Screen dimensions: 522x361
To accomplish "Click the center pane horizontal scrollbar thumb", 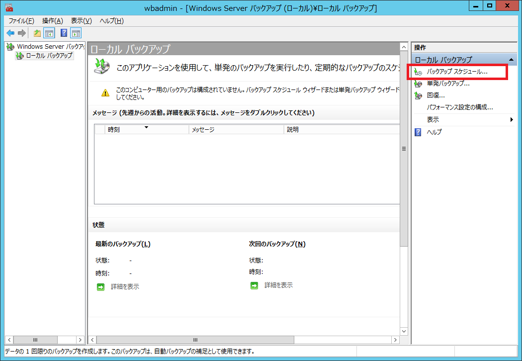I will 195,340.
